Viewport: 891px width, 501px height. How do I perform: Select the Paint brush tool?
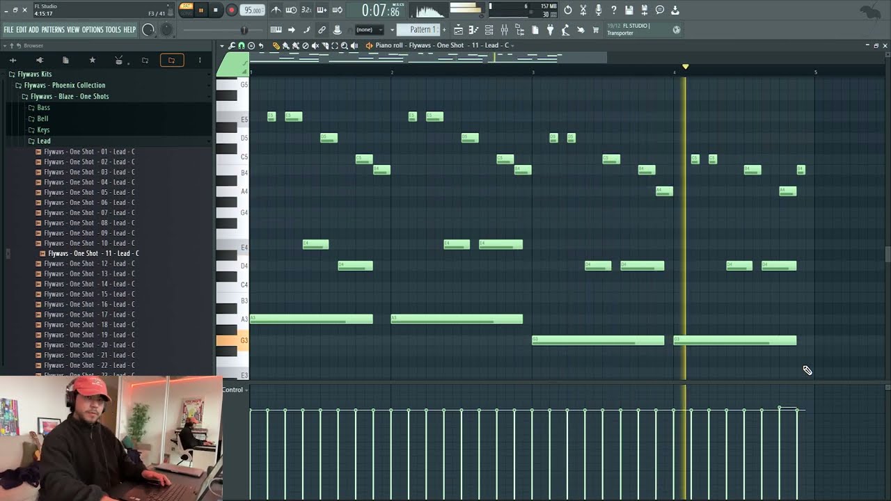(x=286, y=46)
